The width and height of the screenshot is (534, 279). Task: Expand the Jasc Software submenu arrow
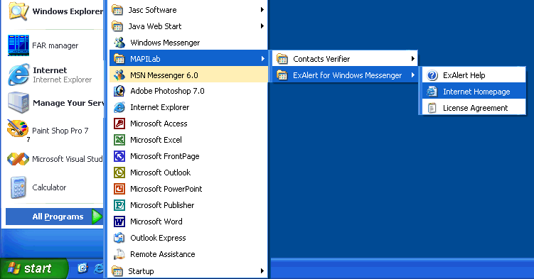tap(262, 10)
